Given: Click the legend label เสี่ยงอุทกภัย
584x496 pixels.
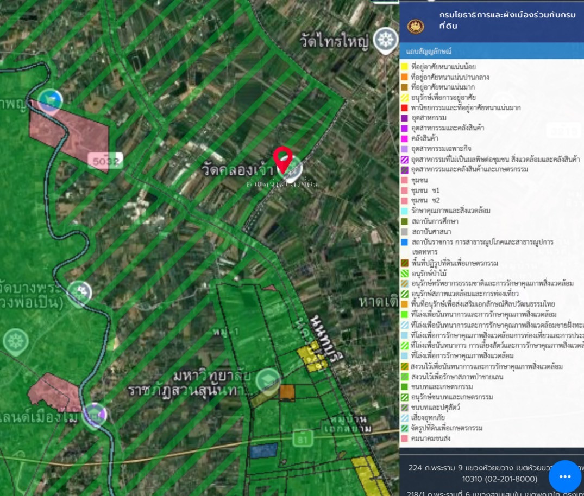Looking at the screenshot, I should [428, 417].
